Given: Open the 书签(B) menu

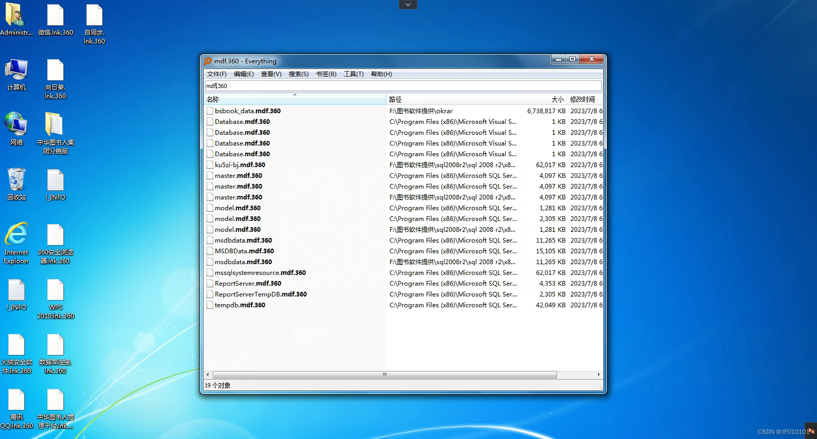Looking at the screenshot, I should point(326,74).
